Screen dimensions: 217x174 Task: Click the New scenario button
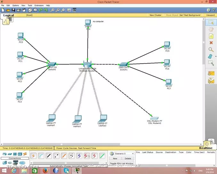(115, 159)
